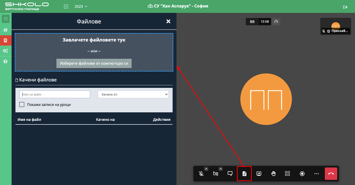This screenshot has height=185, width=355.
Task: Click the Качено на column header
Action: pyautogui.click(x=105, y=120)
